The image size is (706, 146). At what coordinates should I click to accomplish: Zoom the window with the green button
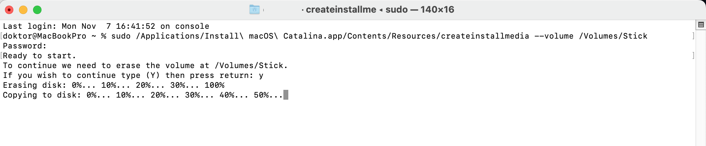37,10
